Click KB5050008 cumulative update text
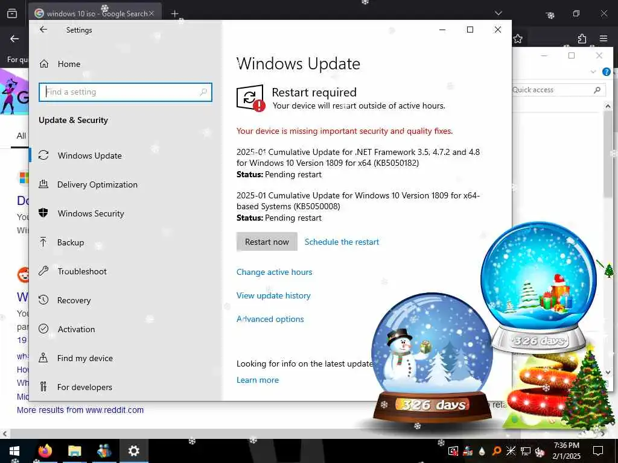The width and height of the screenshot is (618, 463). tap(358, 201)
